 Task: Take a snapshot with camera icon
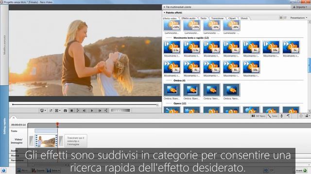tap(65, 111)
